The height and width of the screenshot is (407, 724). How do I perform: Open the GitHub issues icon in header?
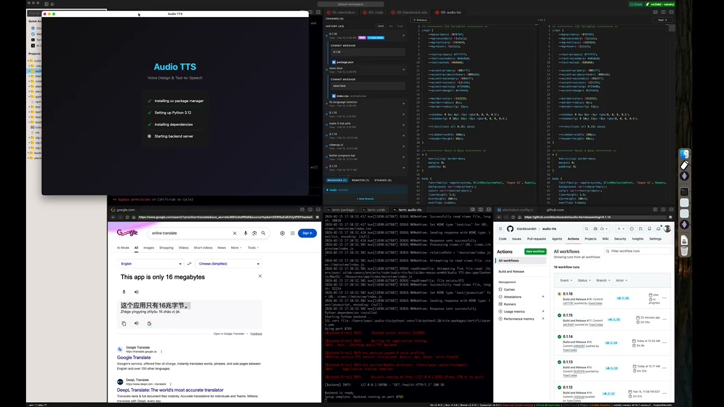pyautogui.click(x=632, y=229)
